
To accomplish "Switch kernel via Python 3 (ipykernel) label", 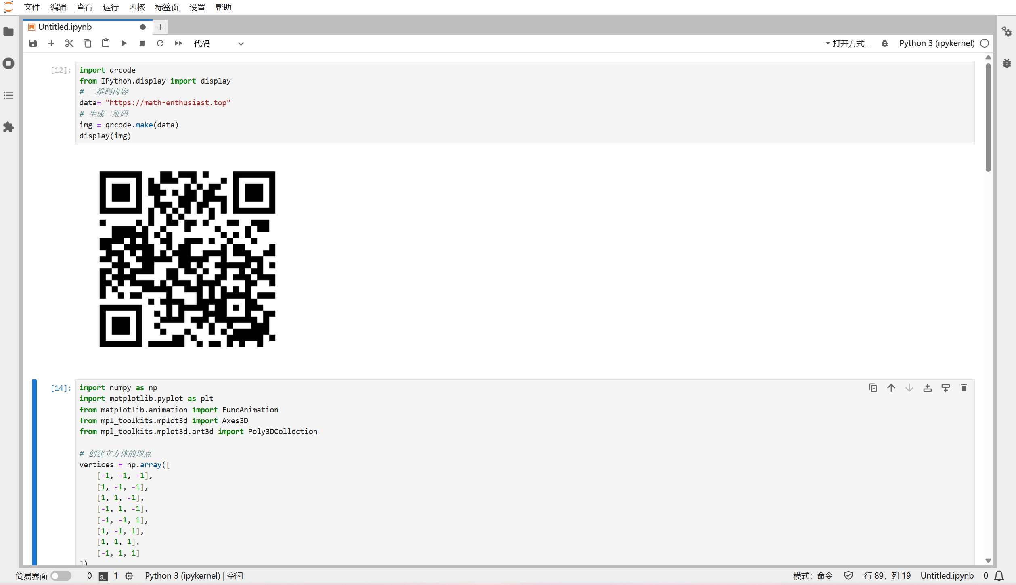I will click(937, 43).
